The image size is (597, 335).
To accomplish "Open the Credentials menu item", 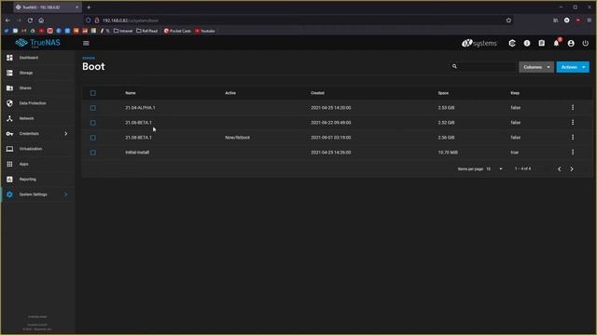I will pos(38,134).
